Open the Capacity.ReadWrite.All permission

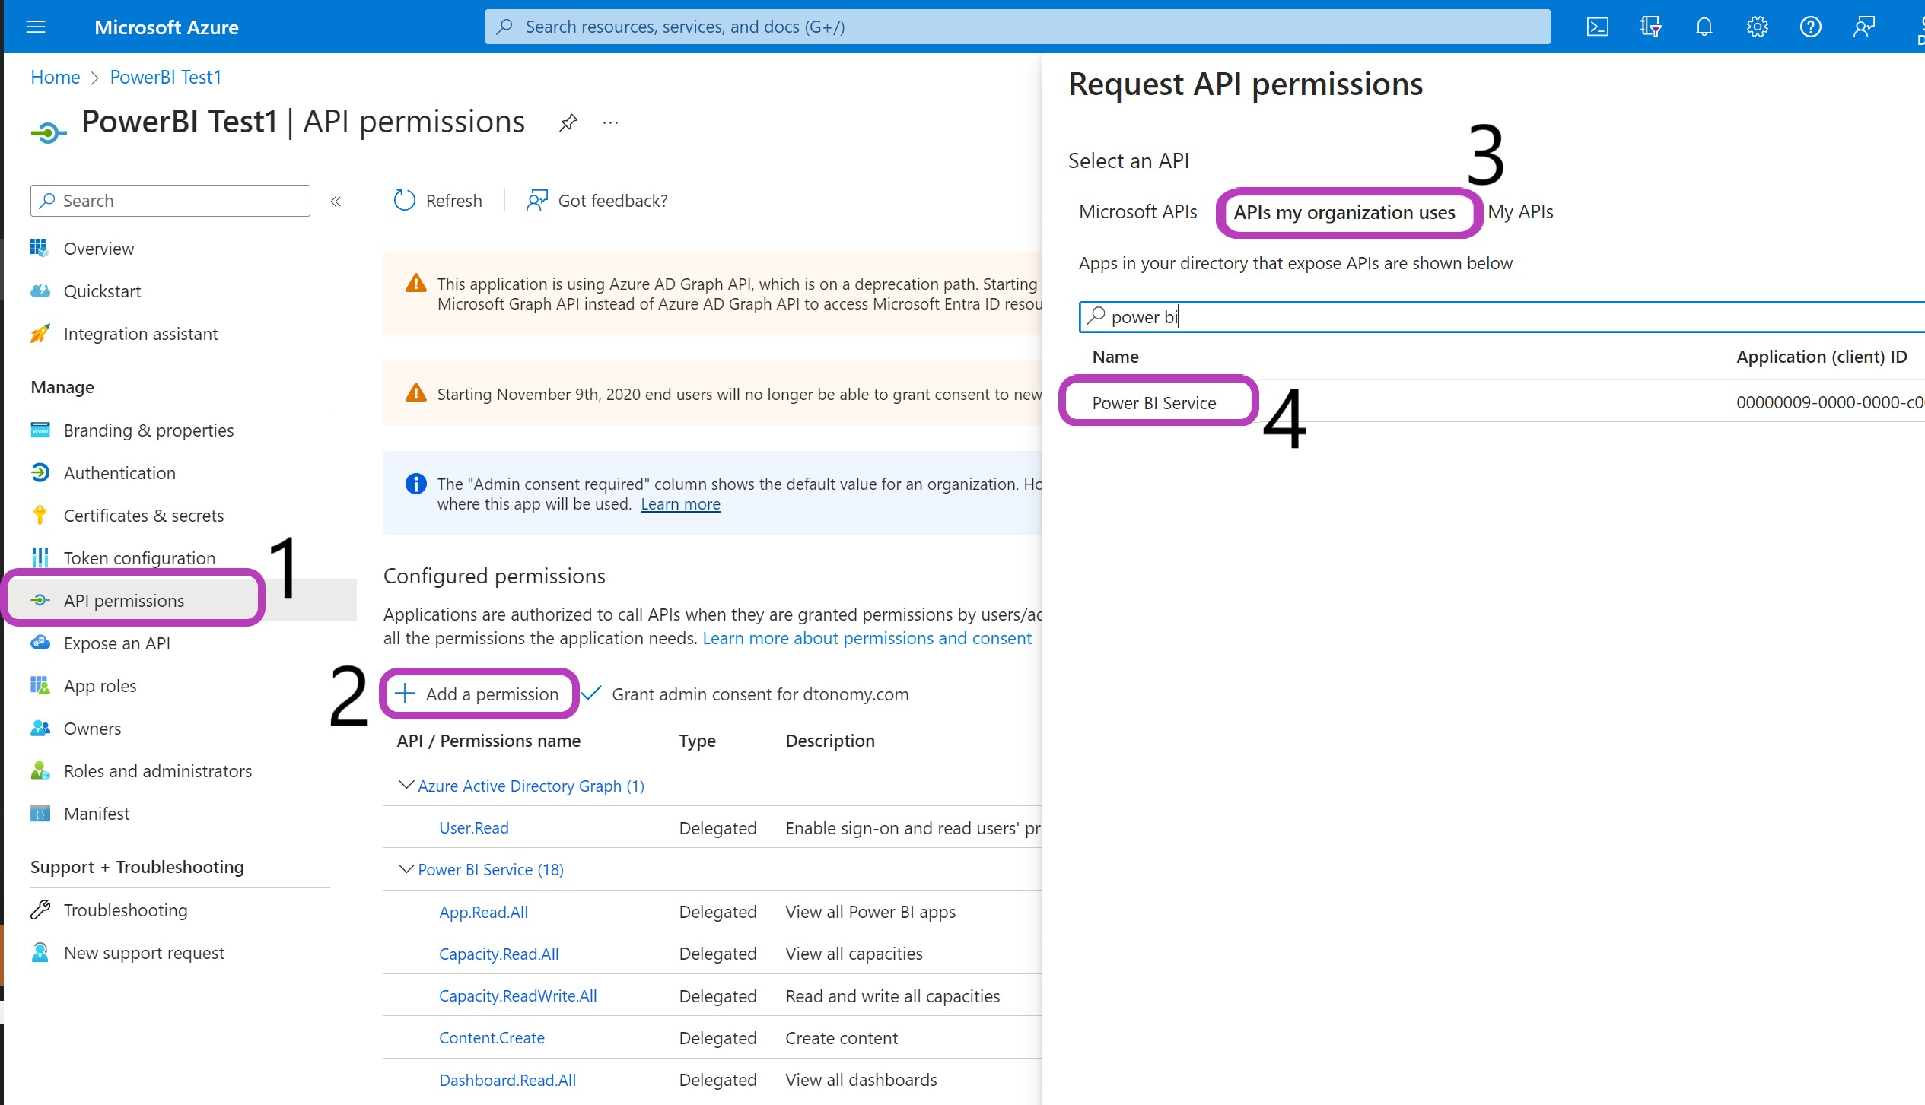(518, 996)
